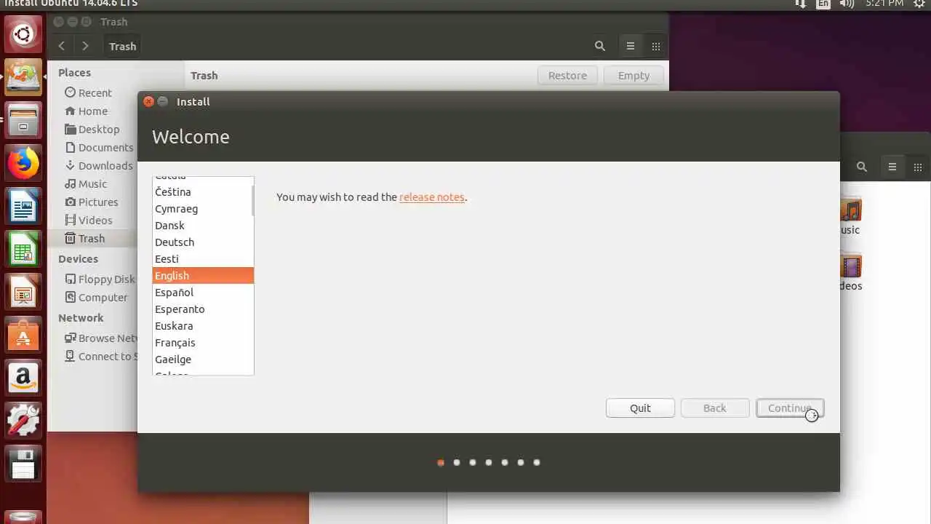Screen dimensions: 931x524
Task: Go back in Trash window navigation
Action: pos(62,46)
